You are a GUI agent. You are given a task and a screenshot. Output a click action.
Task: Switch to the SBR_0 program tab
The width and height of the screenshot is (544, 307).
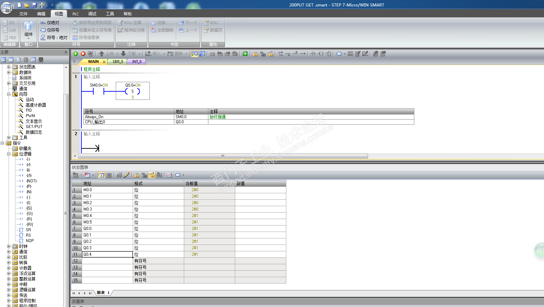(118, 61)
